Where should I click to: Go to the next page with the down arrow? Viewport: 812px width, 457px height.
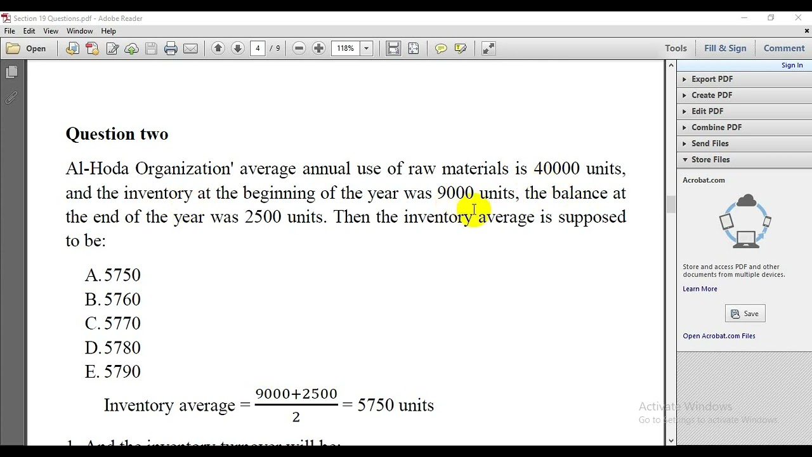tap(238, 48)
